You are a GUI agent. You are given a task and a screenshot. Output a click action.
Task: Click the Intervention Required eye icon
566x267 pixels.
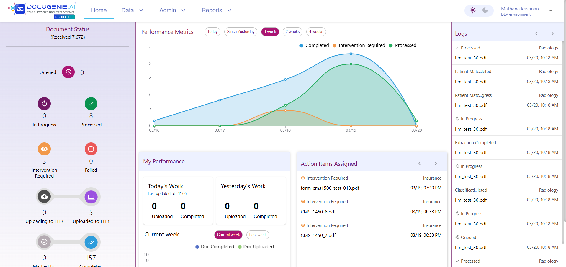tap(44, 149)
